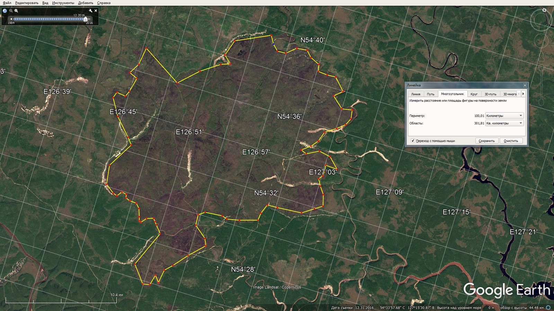Zoom out the time slider range

pos(11,11)
